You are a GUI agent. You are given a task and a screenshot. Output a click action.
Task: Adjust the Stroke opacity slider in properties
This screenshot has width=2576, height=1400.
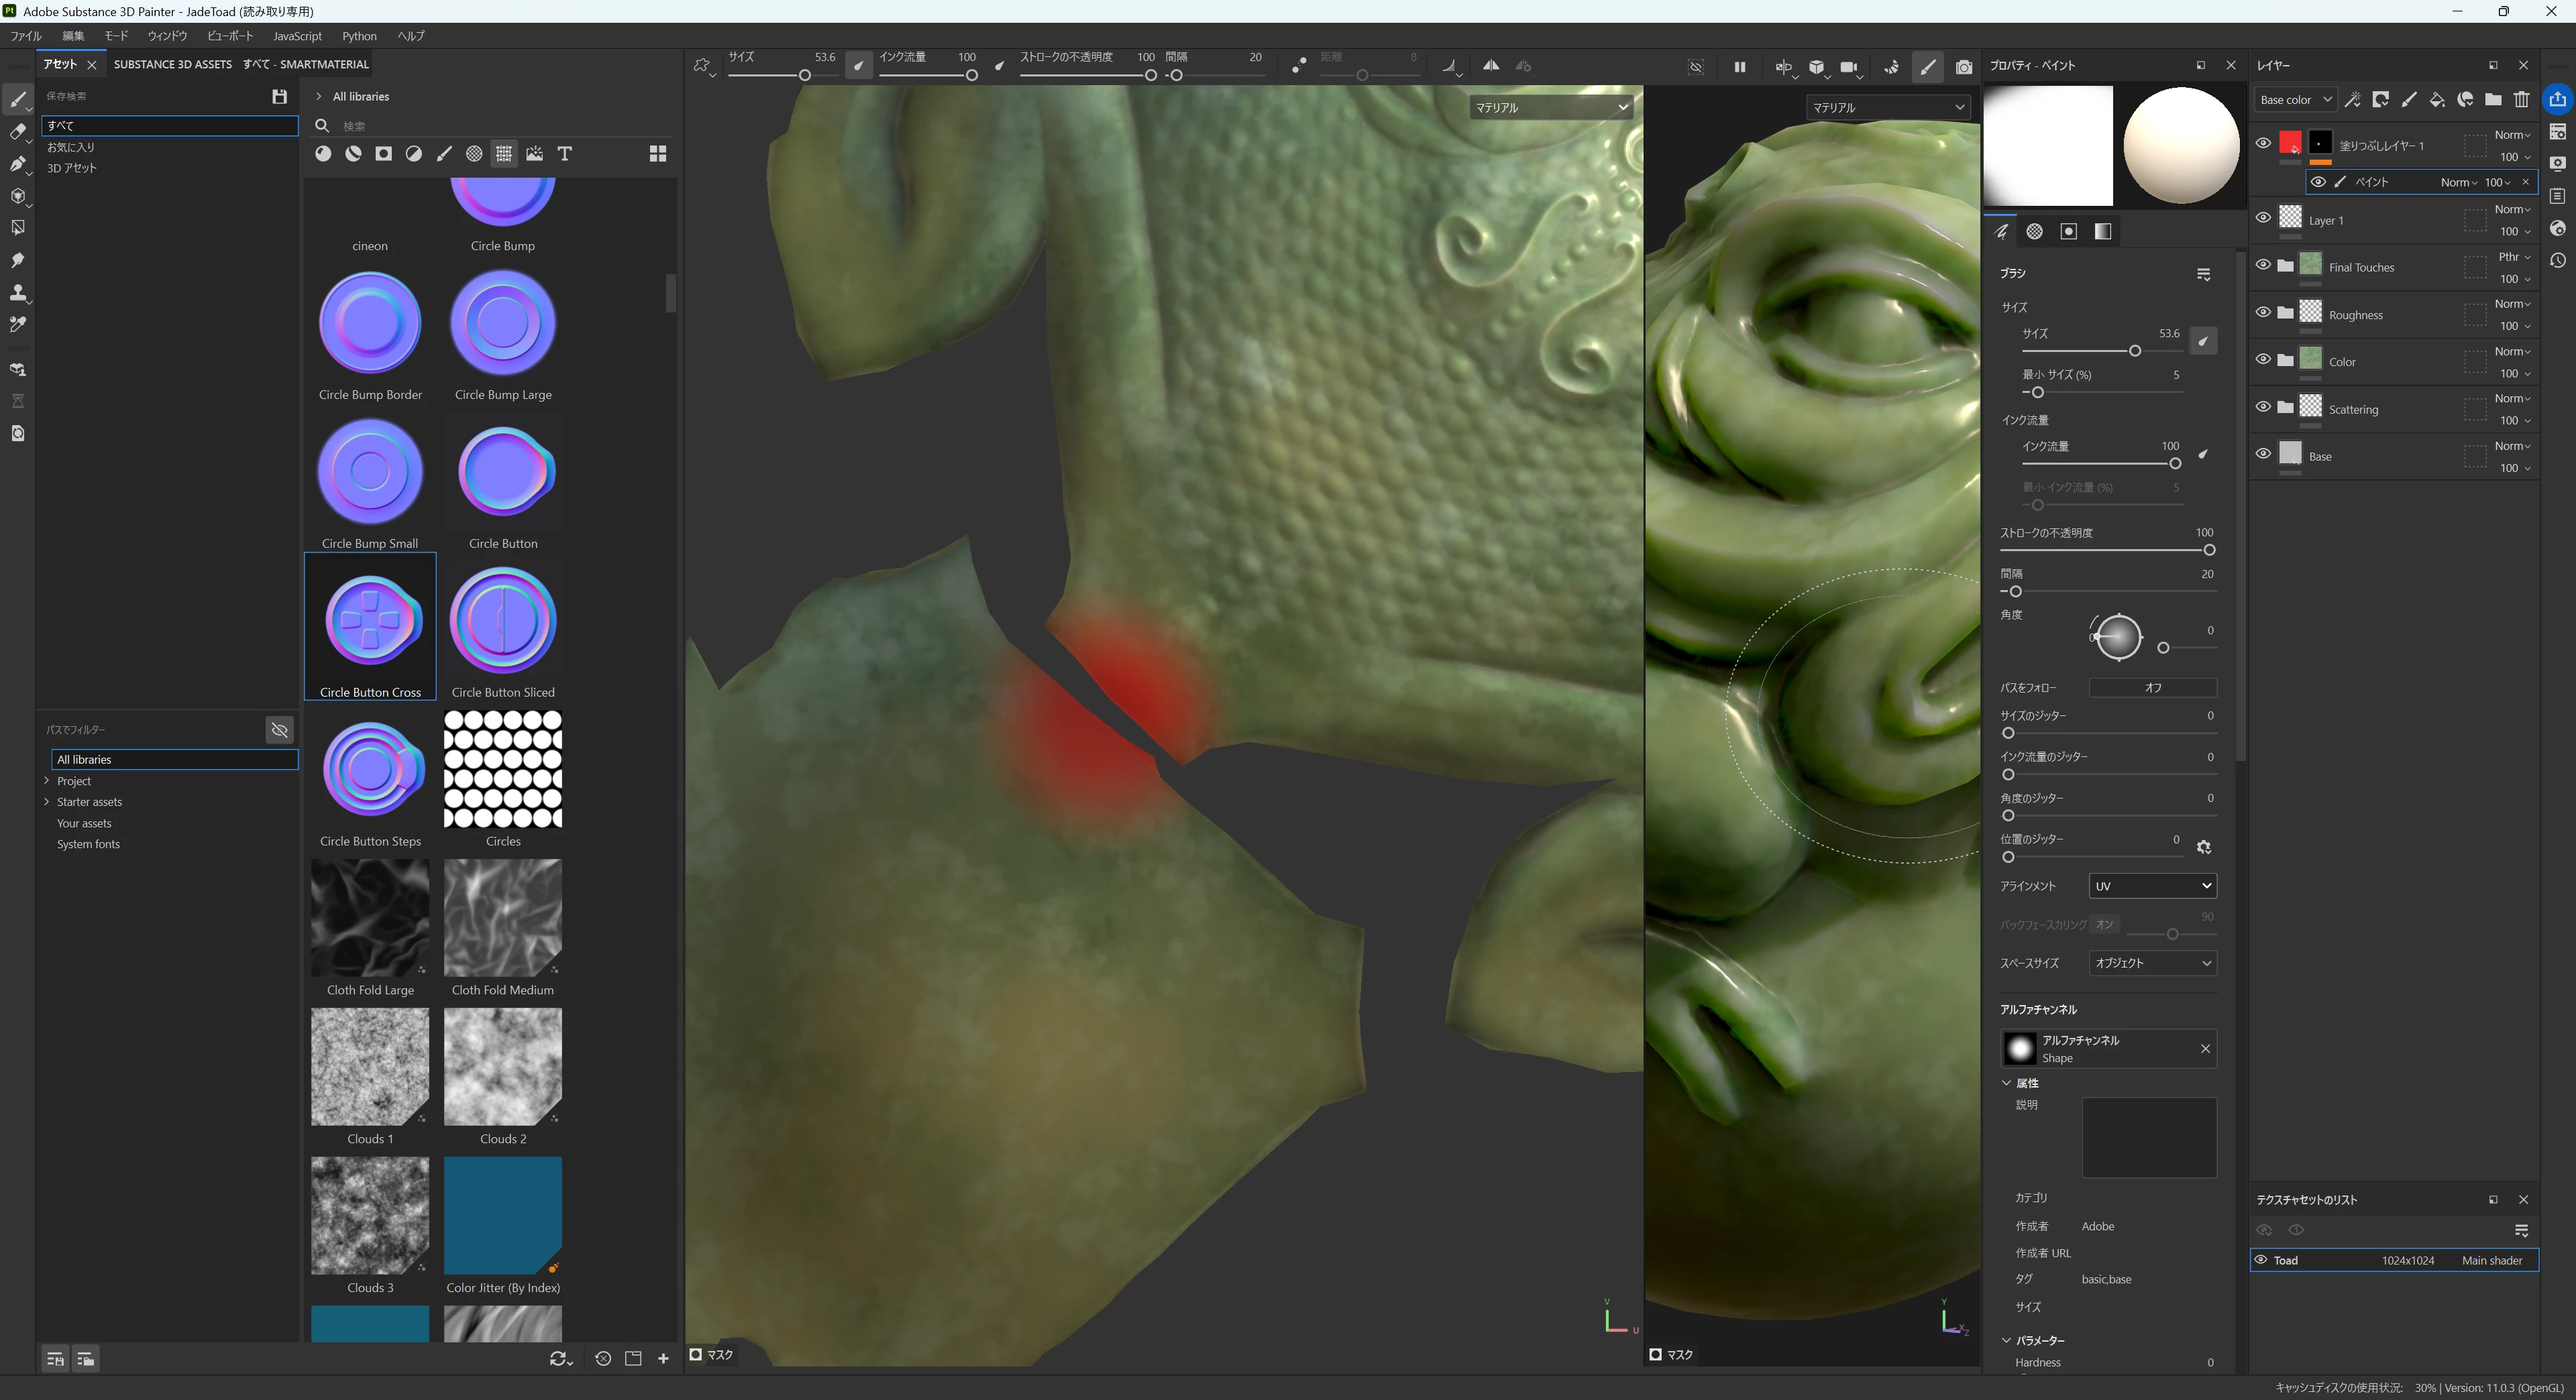(2208, 550)
